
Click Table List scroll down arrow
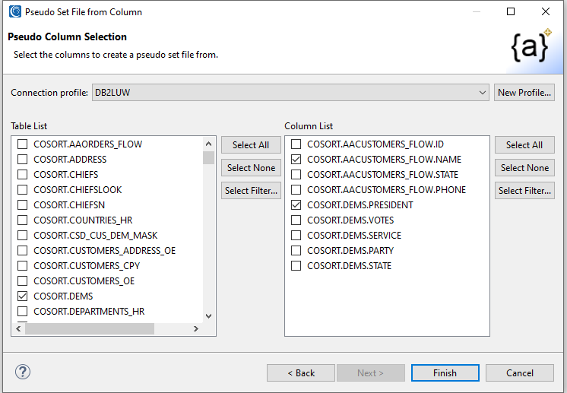[x=208, y=316]
